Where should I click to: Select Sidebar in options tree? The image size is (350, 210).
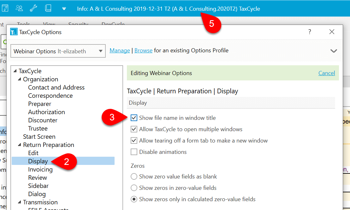[x=38, y=186]
